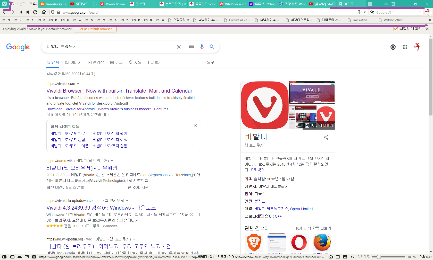Toggle images and animation loading

[x=345, y=257]
